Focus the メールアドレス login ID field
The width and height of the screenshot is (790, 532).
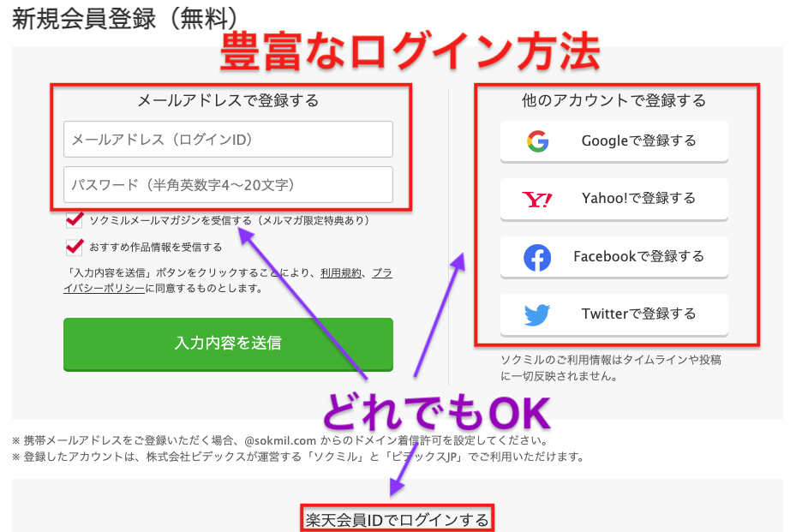228,139
